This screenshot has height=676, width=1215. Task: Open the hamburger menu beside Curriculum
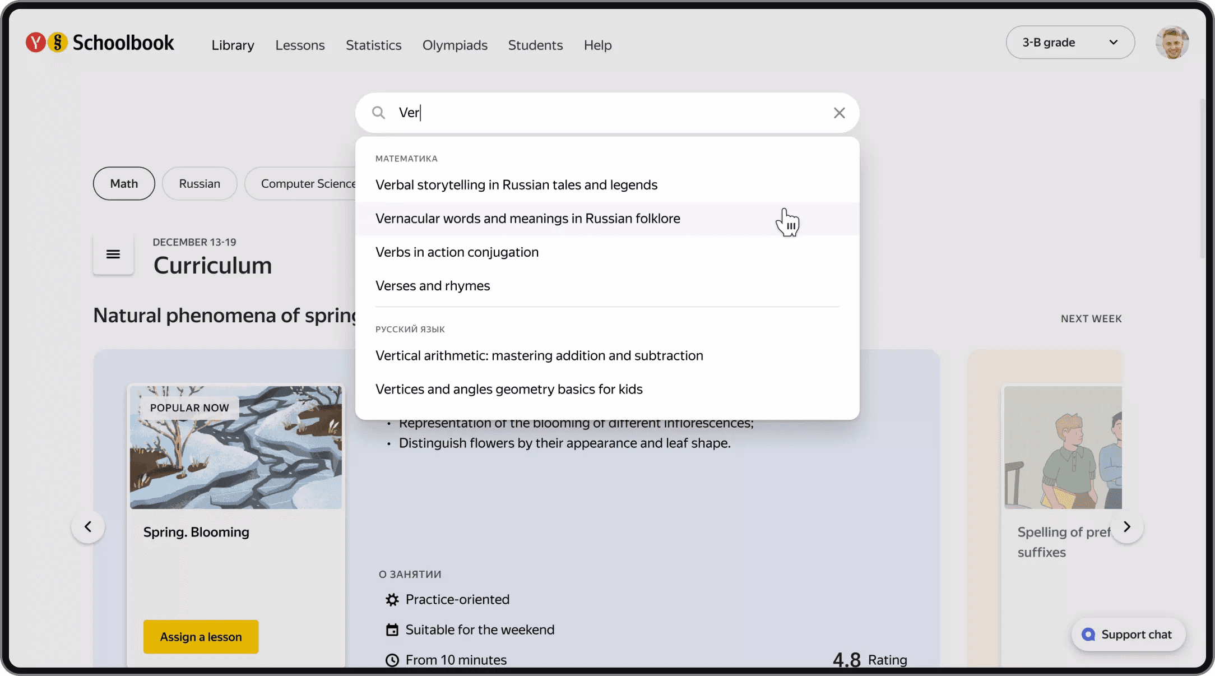pyautogui.click(x=113, y=254)
